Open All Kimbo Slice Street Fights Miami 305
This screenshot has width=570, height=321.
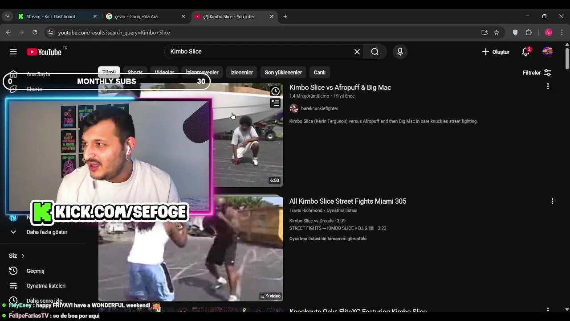(x=348, y=202)
